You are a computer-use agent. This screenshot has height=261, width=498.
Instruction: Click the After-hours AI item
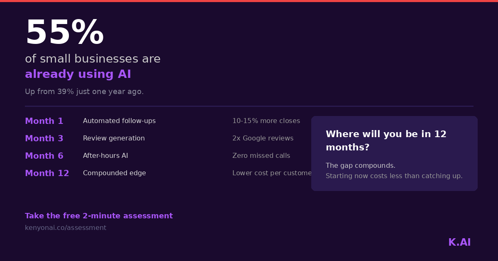point(105,156)
